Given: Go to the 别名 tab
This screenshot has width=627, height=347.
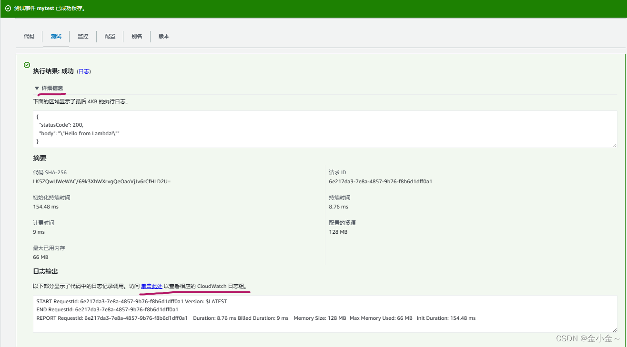Looking at the screenshot, I should (x=137, y=36).
